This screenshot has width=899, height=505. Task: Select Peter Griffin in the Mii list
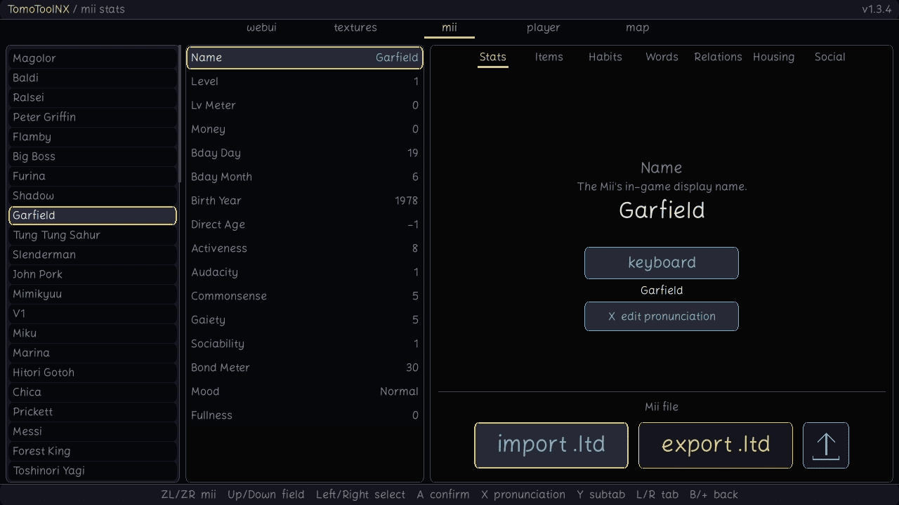[93, 117]
